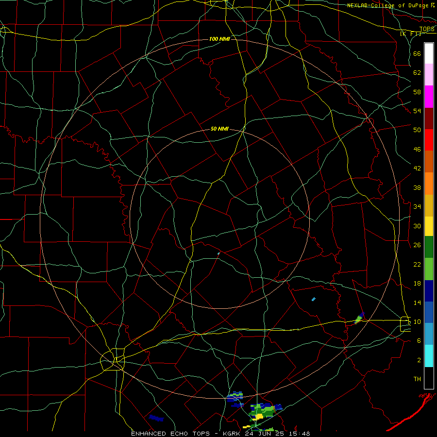The image size is (437, 437).
Task: Click the legend value "42"
Action: click(417, 168)
